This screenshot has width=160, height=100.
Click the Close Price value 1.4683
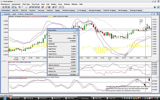pyautogui.click(x=73, y=47)
